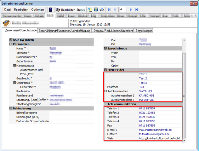Collapse the Autokennzeichen subgroup
This screenshot has width=199, height=151.
tap(105, 91)
